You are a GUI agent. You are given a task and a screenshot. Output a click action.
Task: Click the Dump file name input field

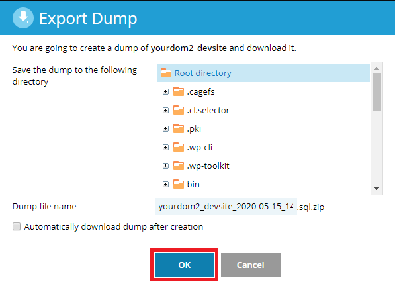point(226,207)
